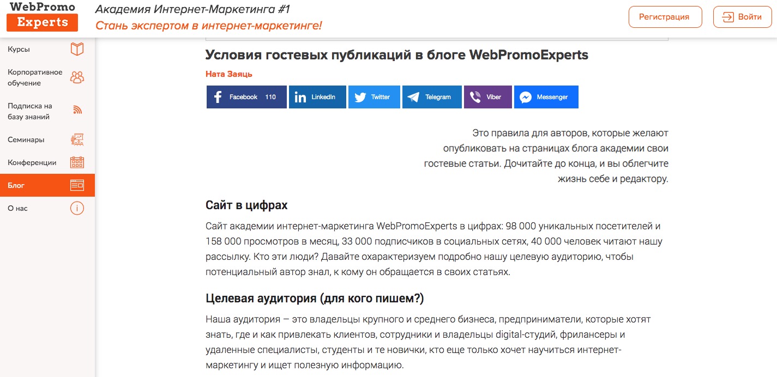Click the Facebook f logo icon
The width and height of the screenshot is (777, 377).
coord(218,97)
